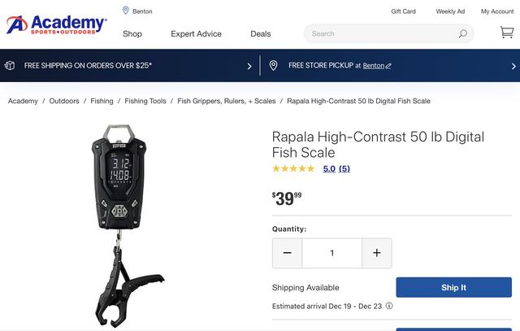Expand the free store pickup chevron
Screen dimensions: 520x331
click(513, 66)
